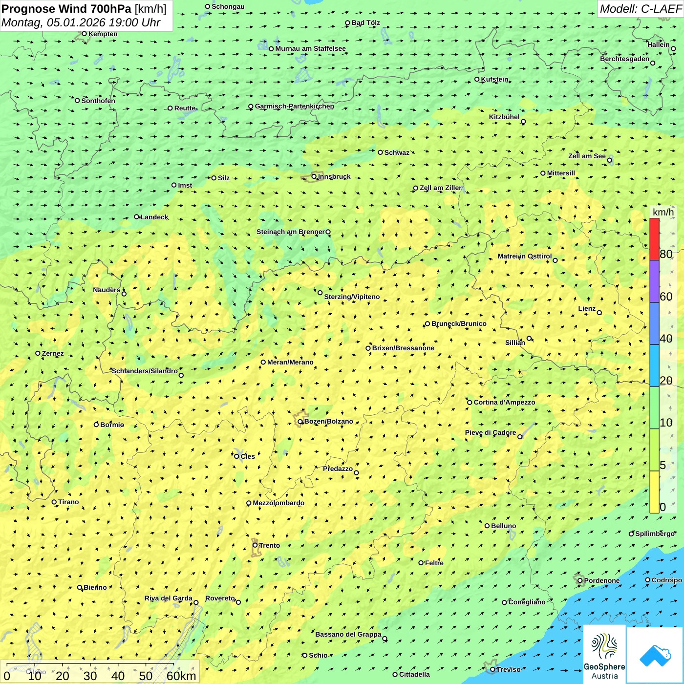Click the 'Pieve di Cadore' label

pos(491,432)
